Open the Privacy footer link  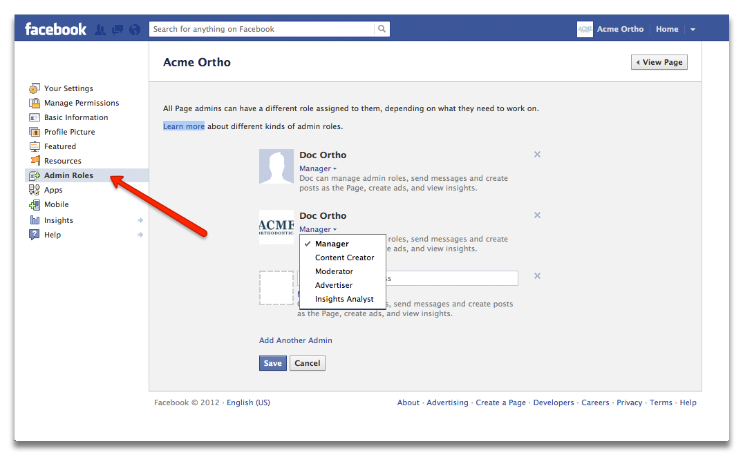[x=629, y=402]
